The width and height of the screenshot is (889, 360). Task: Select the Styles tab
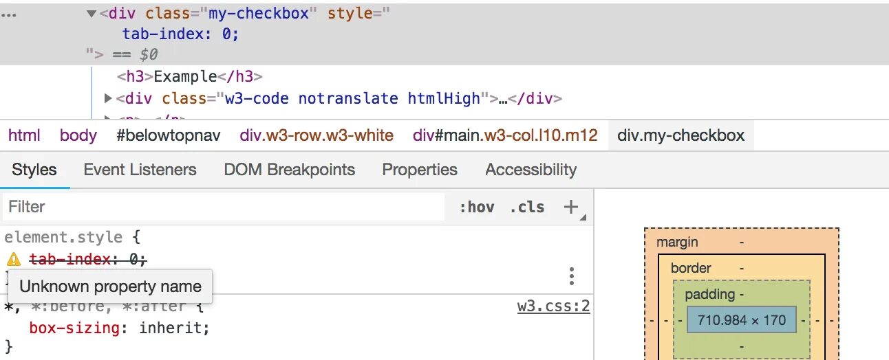34,170
